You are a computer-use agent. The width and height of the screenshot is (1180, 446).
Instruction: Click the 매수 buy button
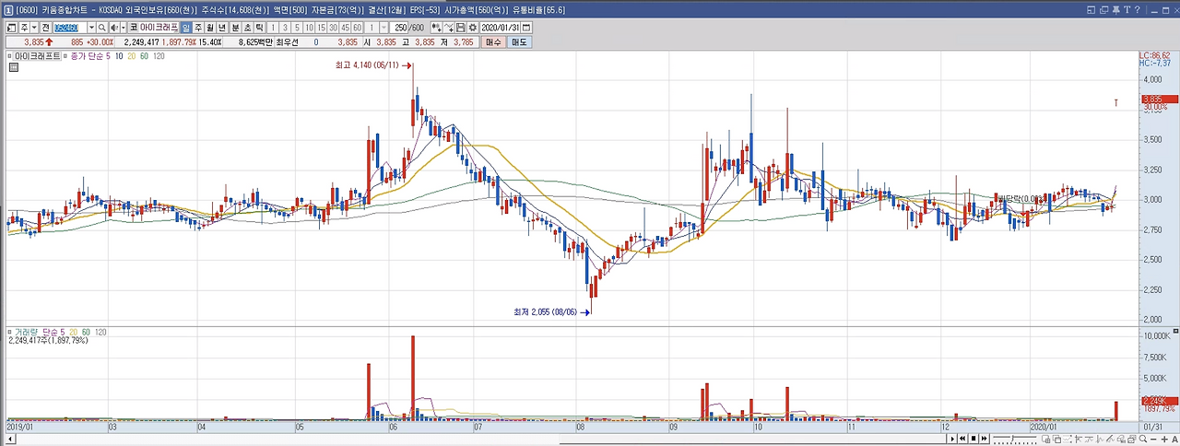click(x=493, y=42)
